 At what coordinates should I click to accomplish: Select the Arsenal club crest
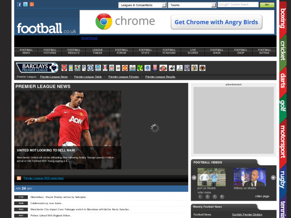point(64,68)
